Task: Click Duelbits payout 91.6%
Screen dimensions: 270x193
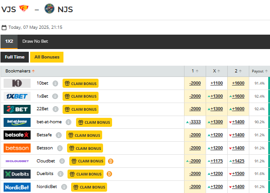Action: [260, 174]
